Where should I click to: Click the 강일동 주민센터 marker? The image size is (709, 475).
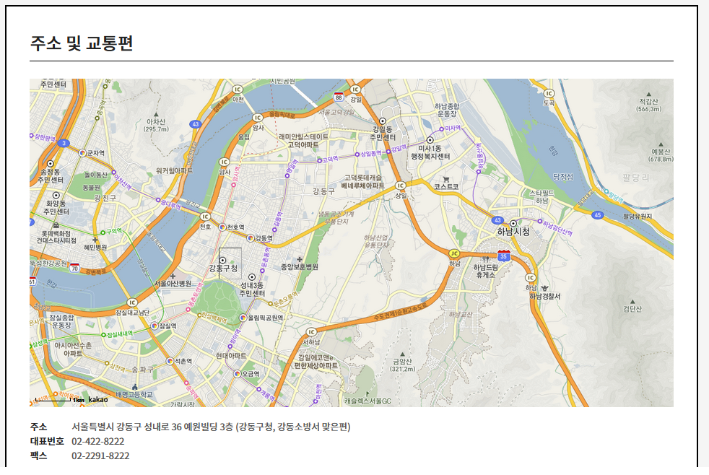tap(383, 121)
